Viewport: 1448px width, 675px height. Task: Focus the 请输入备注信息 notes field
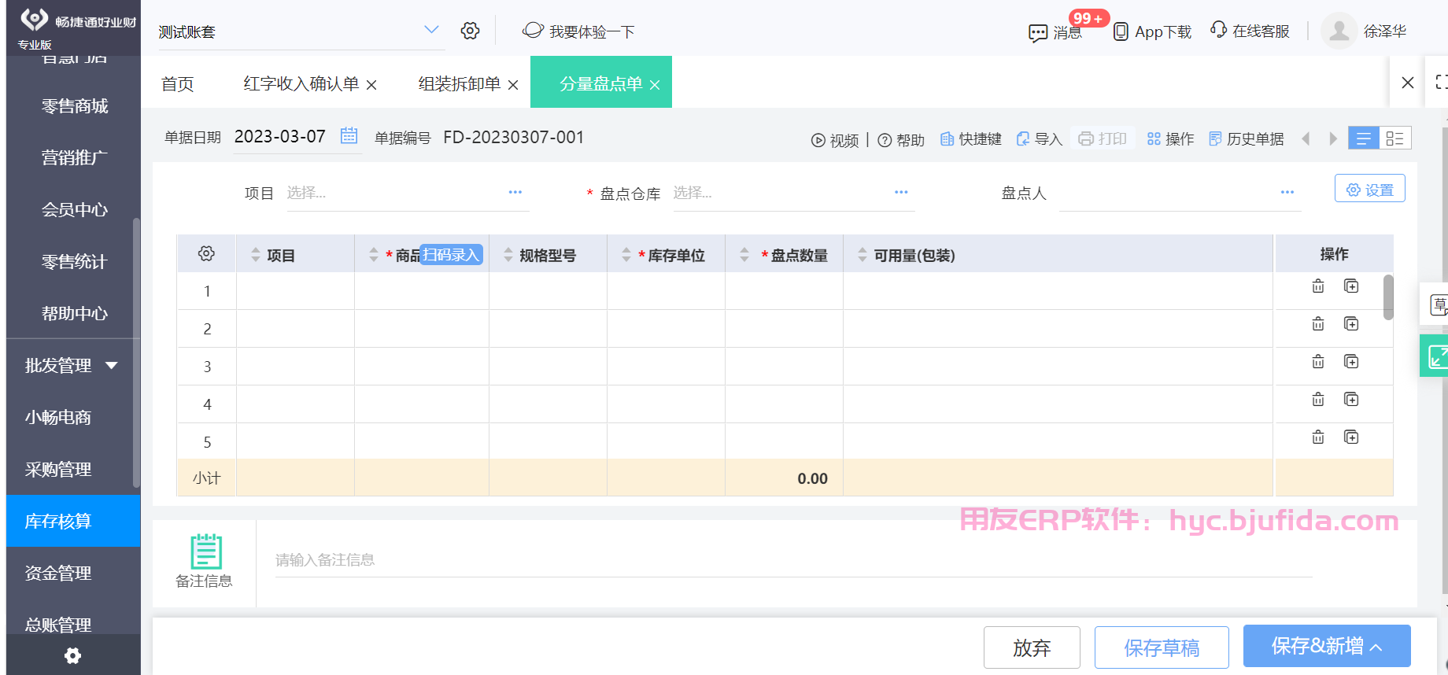coord(793,560)
